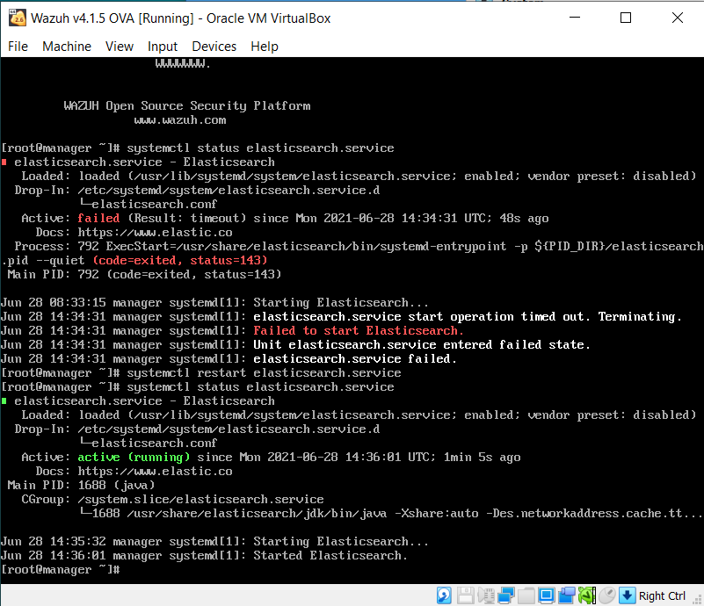Maximize the VirtualBox VM window

click(x=626, y=18)
